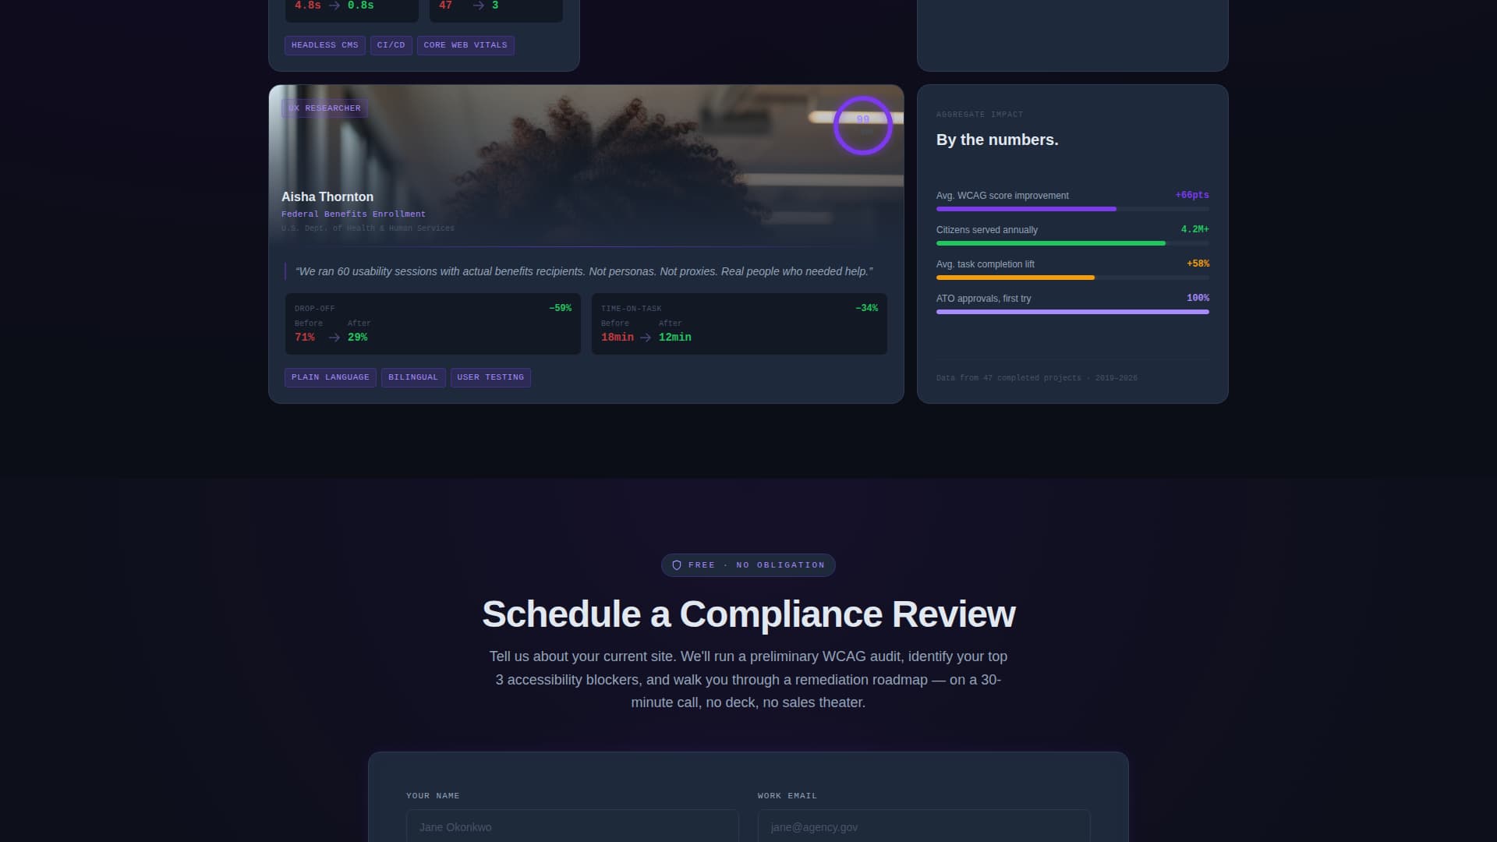Viewport: 1497px width, 842px height.
Task: Click the quote mark bar beside the testimonial
Action: (x=285, y=271)
